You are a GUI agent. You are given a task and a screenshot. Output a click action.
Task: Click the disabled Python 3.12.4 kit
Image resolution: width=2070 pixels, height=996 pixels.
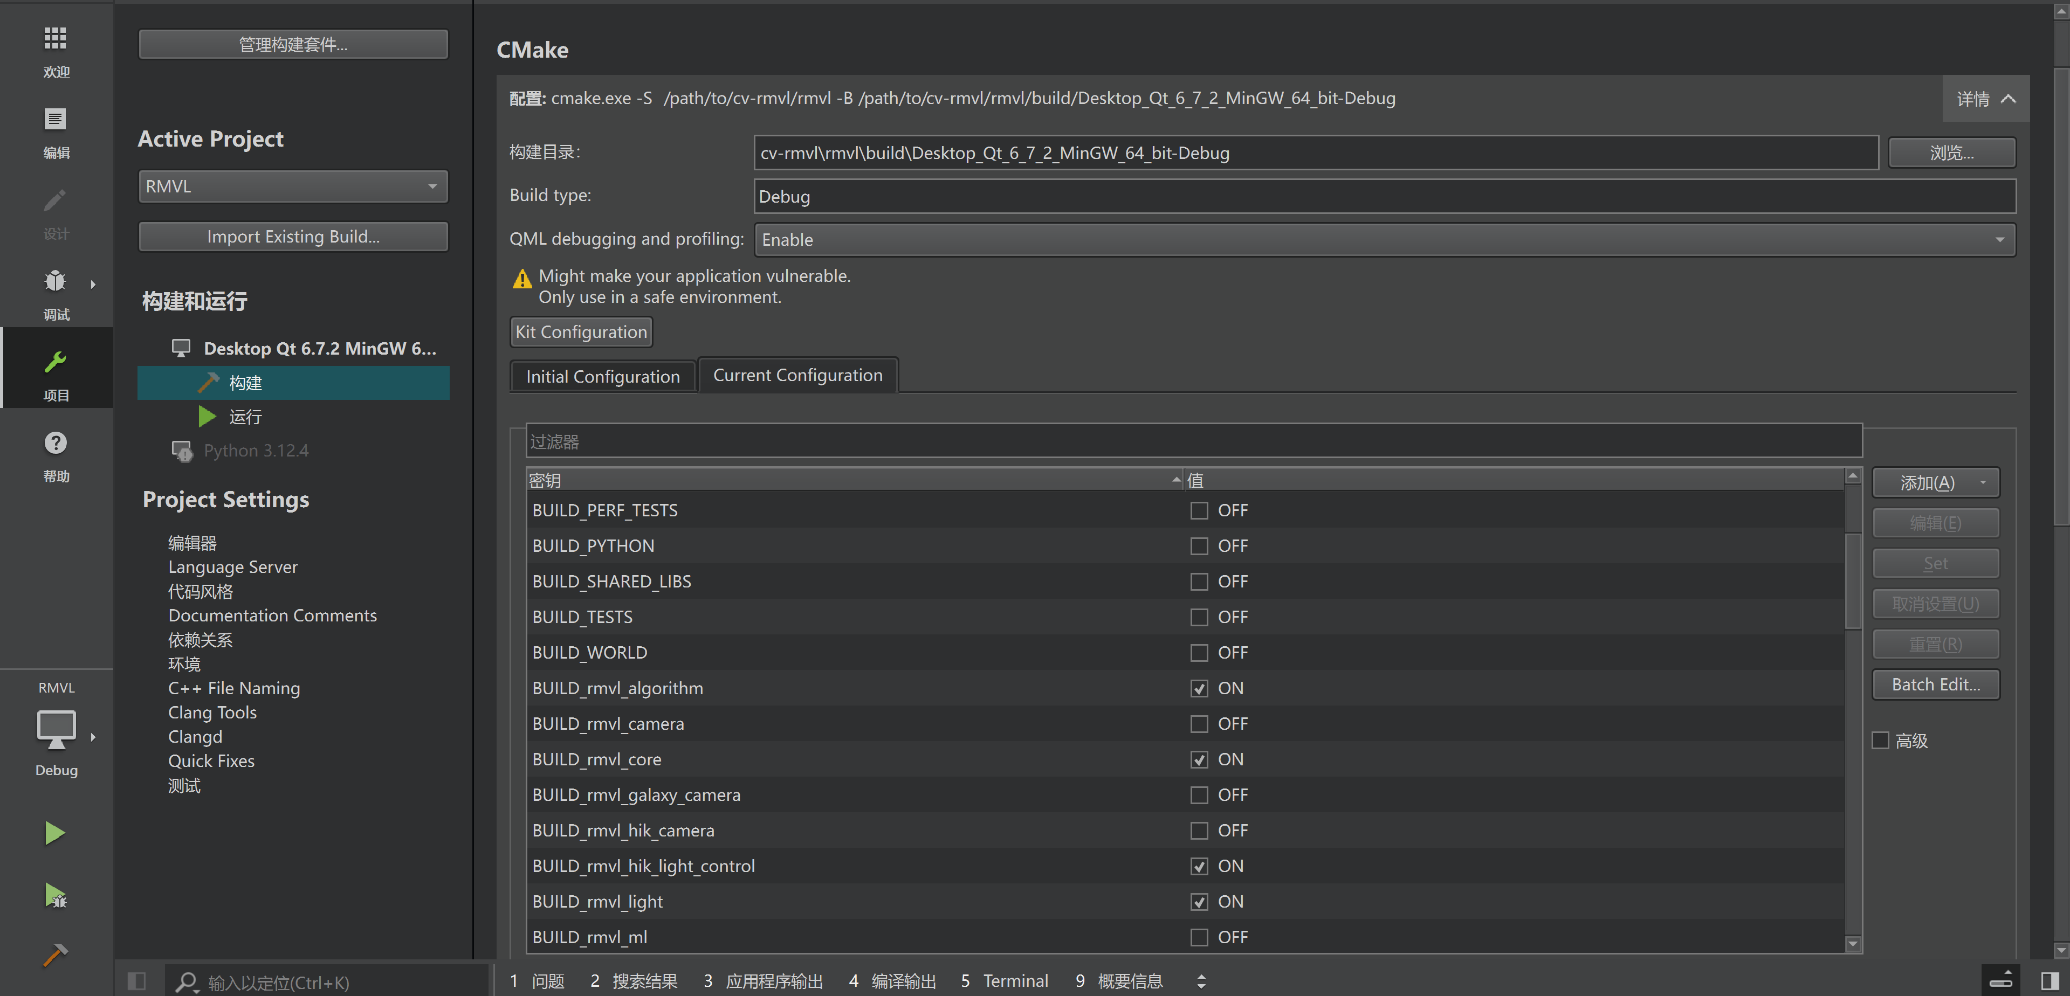click(x=256, y=451)
